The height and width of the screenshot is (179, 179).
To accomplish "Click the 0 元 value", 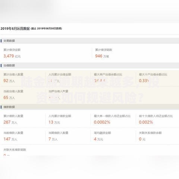I will 142,139.
